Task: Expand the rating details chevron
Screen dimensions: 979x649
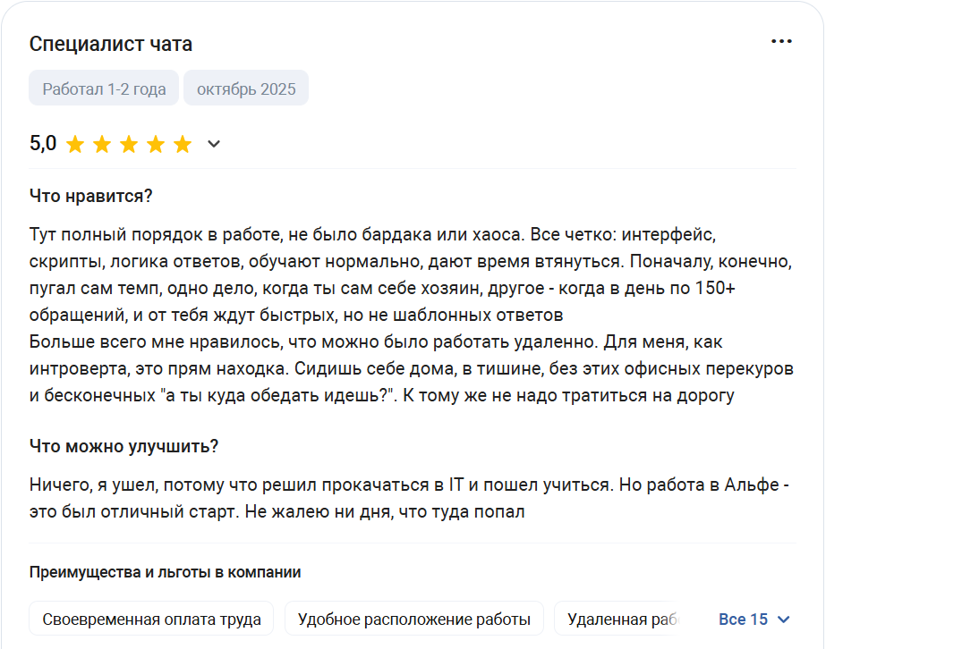Action: point(214,144)
